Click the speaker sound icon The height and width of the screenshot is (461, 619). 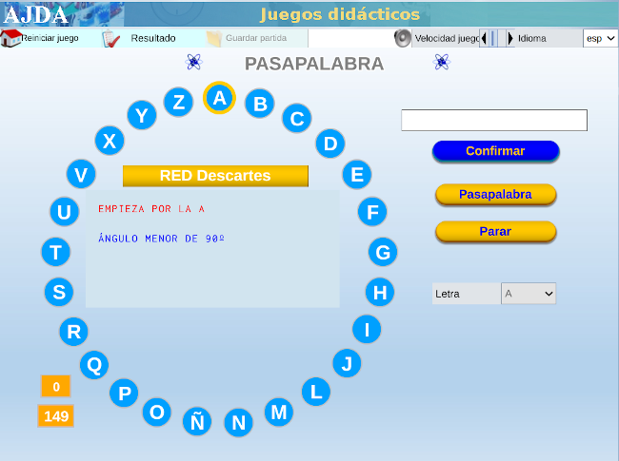[x=402, y=38]
